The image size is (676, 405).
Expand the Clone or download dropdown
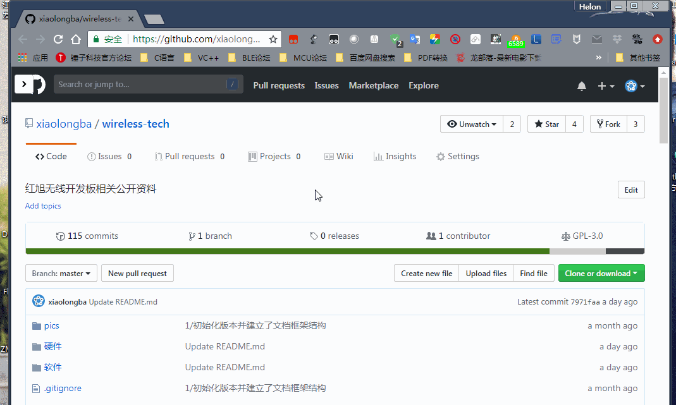coord(601,273)
